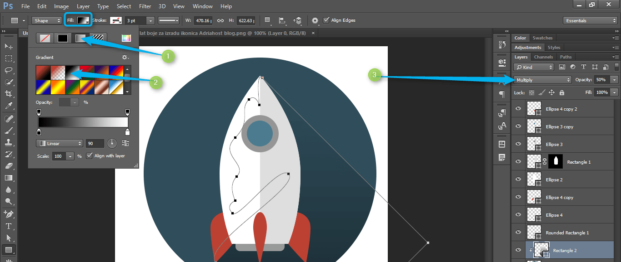Image resolution: width=621 pixels, height=262 pixels.
Task: Open the Window menu
Action: (202, 6)
